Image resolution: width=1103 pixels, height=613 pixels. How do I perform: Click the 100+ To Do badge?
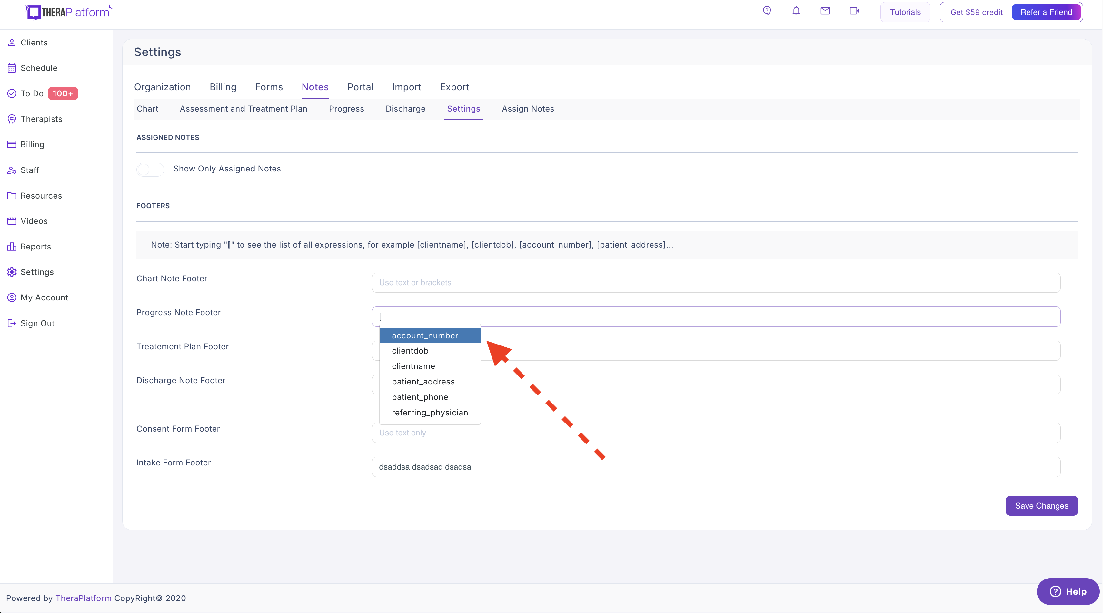click(x=63, y=93)
